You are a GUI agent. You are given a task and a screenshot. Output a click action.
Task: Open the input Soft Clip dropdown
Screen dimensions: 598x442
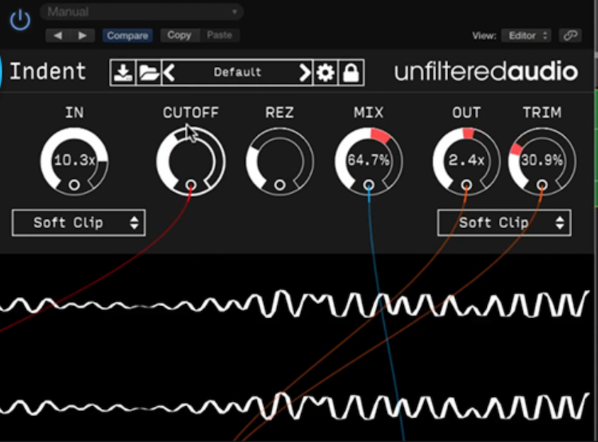(x=79, y=222)
